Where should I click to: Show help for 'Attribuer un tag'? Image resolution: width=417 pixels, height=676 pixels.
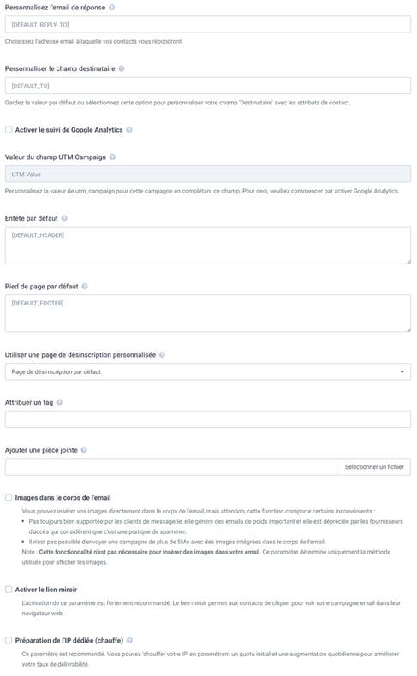59,402
